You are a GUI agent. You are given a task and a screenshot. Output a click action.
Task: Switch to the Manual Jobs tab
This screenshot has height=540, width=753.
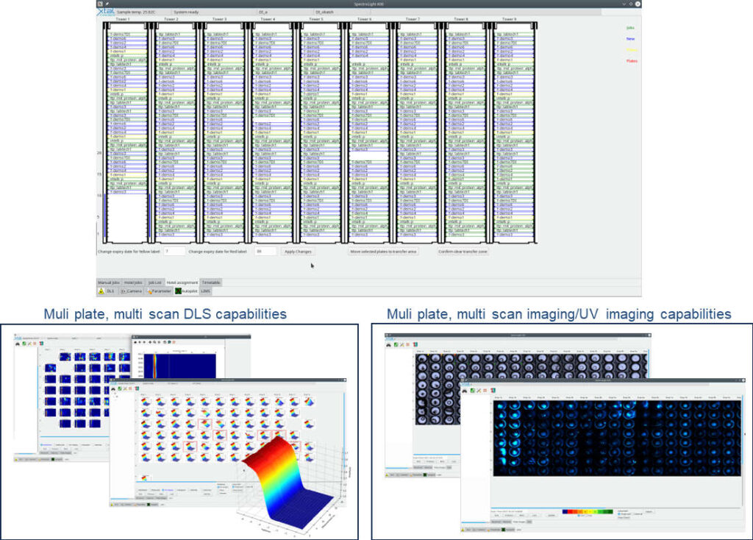click(109, 282)
